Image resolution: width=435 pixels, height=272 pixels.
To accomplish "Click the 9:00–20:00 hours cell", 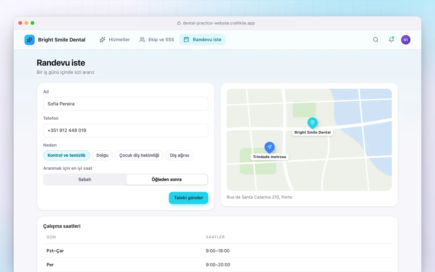I will 218,265.
